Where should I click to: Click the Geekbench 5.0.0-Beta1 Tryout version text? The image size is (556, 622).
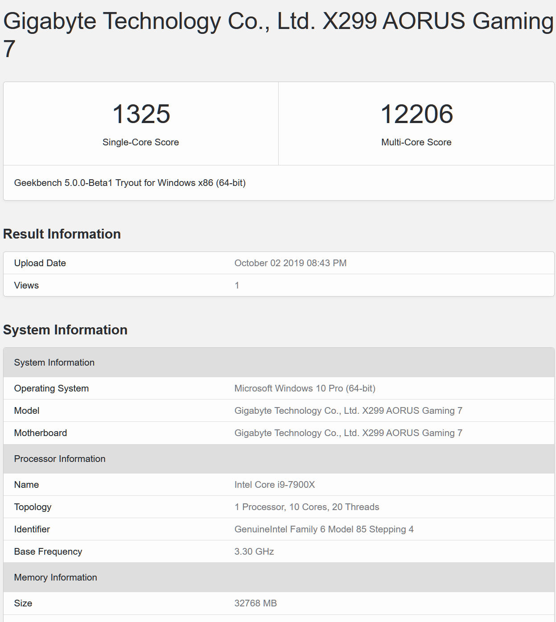tap(130, 183)
